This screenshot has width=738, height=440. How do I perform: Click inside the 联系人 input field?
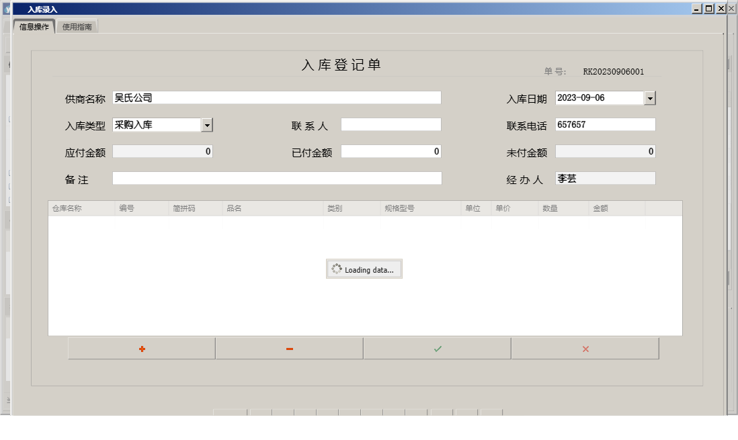click(390, 124)
